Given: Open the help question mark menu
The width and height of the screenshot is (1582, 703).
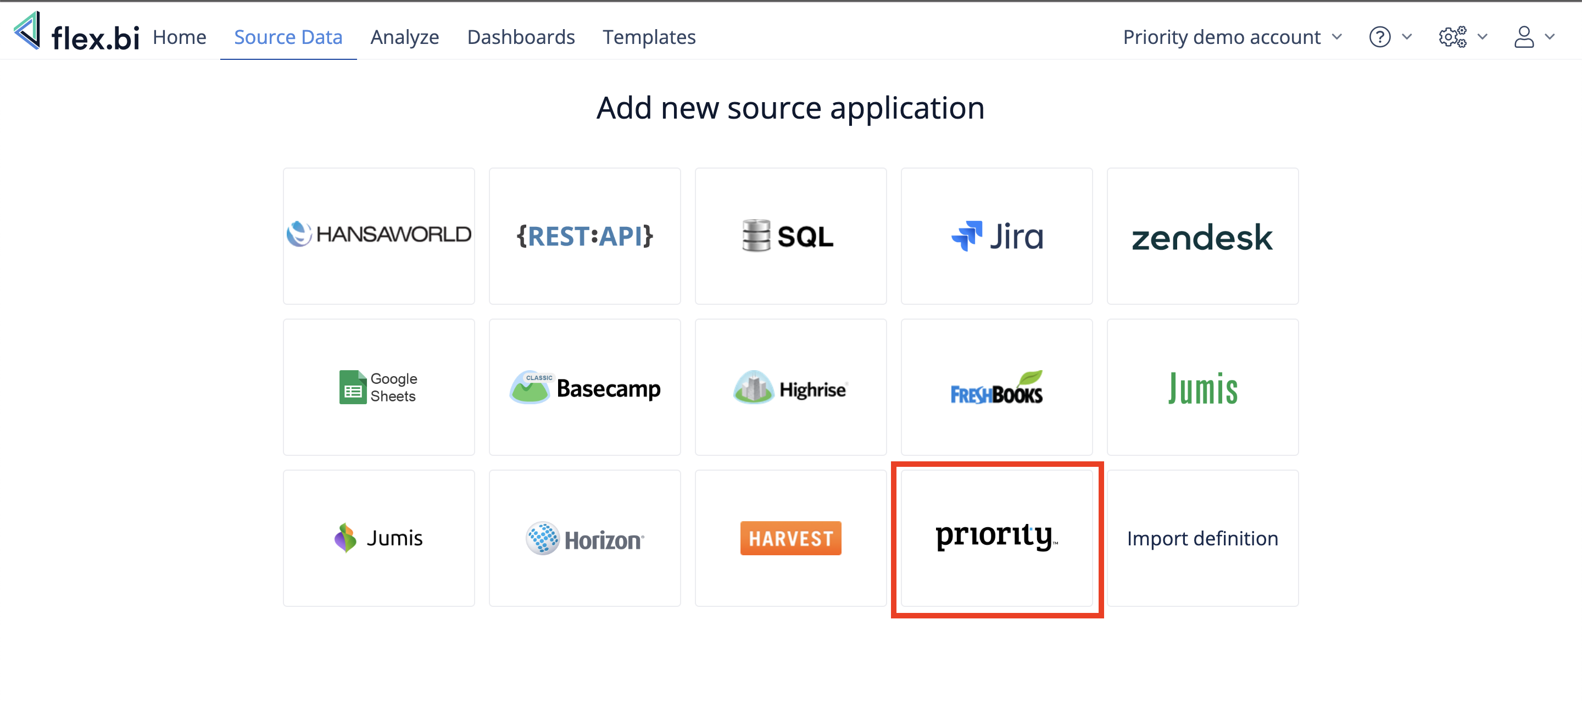Looking at the screenshot, I should 1389,37.
